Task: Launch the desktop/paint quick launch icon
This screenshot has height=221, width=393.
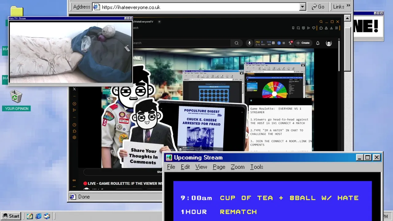Action: [x=30, y=216]
